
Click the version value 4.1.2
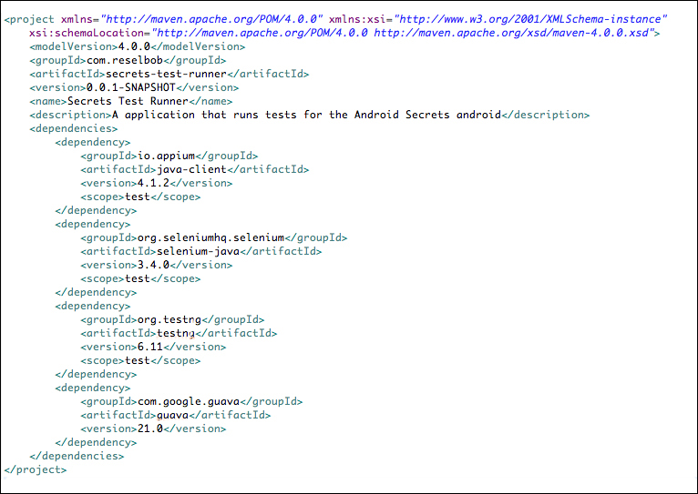(x=154, y=183)
